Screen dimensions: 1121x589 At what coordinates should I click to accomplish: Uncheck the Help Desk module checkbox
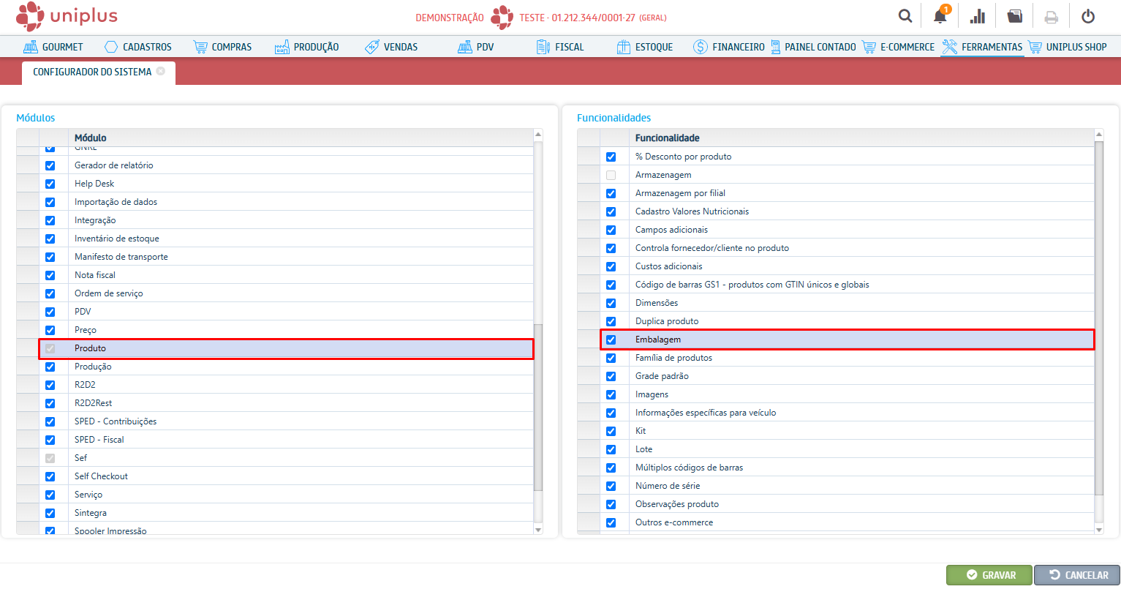[50, 184]
